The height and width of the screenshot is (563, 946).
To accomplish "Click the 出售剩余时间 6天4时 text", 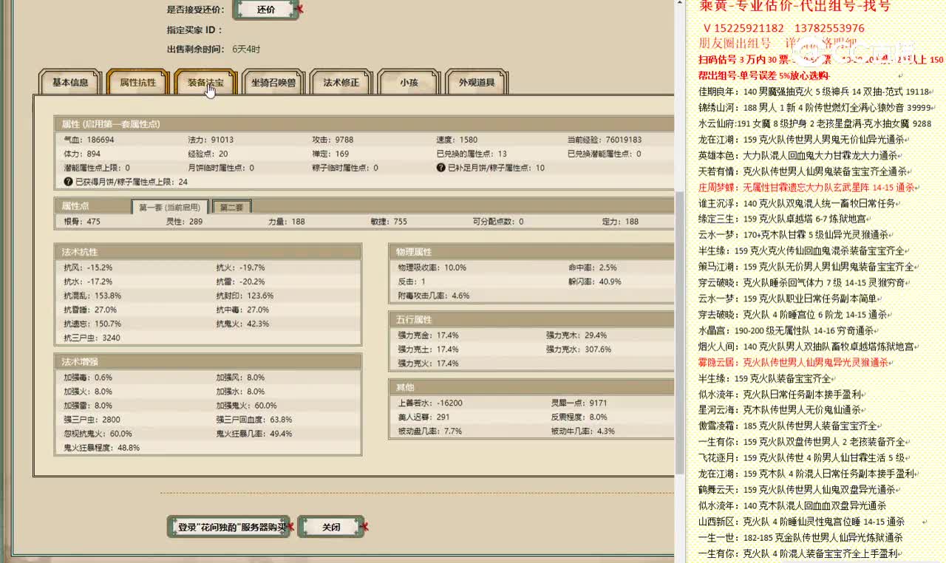I will coord(214,50).
